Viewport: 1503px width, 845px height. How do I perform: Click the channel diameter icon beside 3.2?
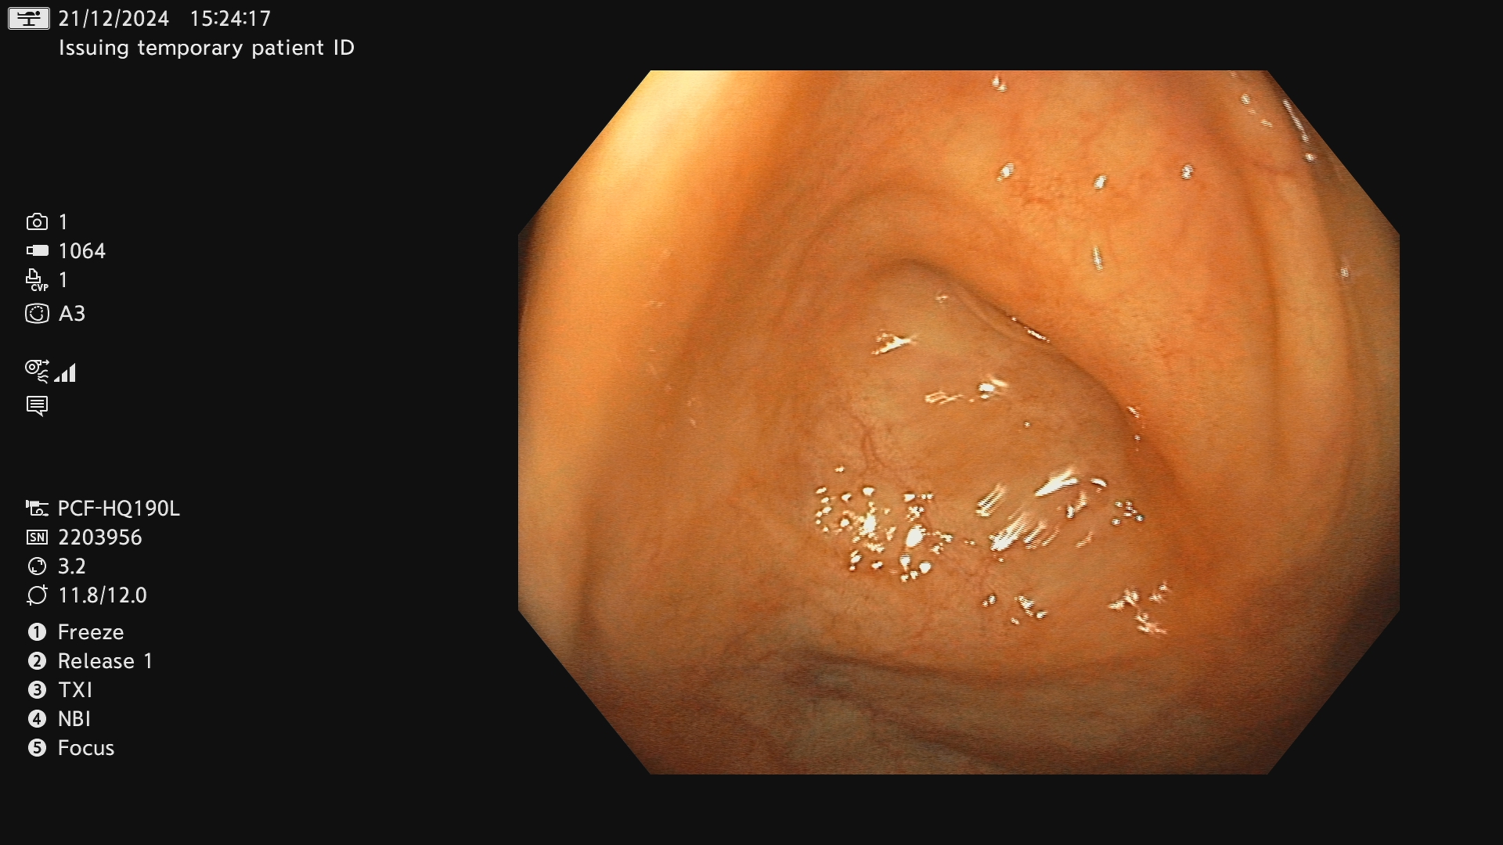pyautogui.click(x=37, y=566)
